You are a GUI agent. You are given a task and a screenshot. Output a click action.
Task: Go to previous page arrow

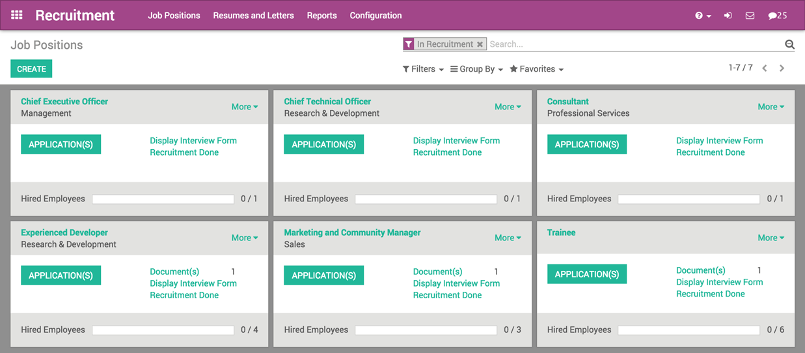(x=765, y=68)
